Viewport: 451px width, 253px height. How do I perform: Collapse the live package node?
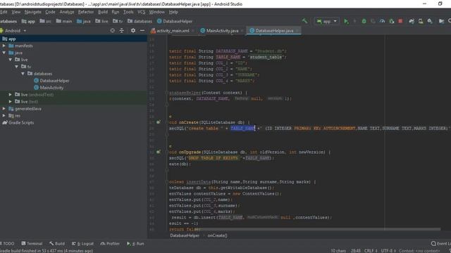(11, 60)
